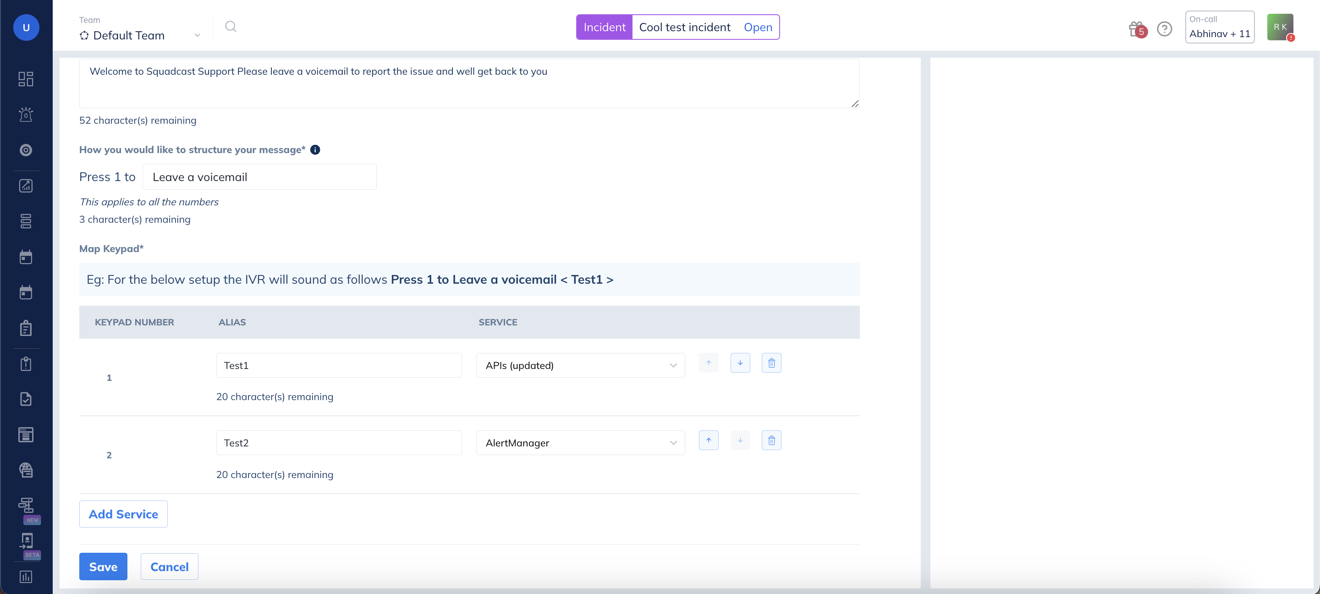
Task: Open the incidents siren icon in sidebar
Action: point(26,114)
